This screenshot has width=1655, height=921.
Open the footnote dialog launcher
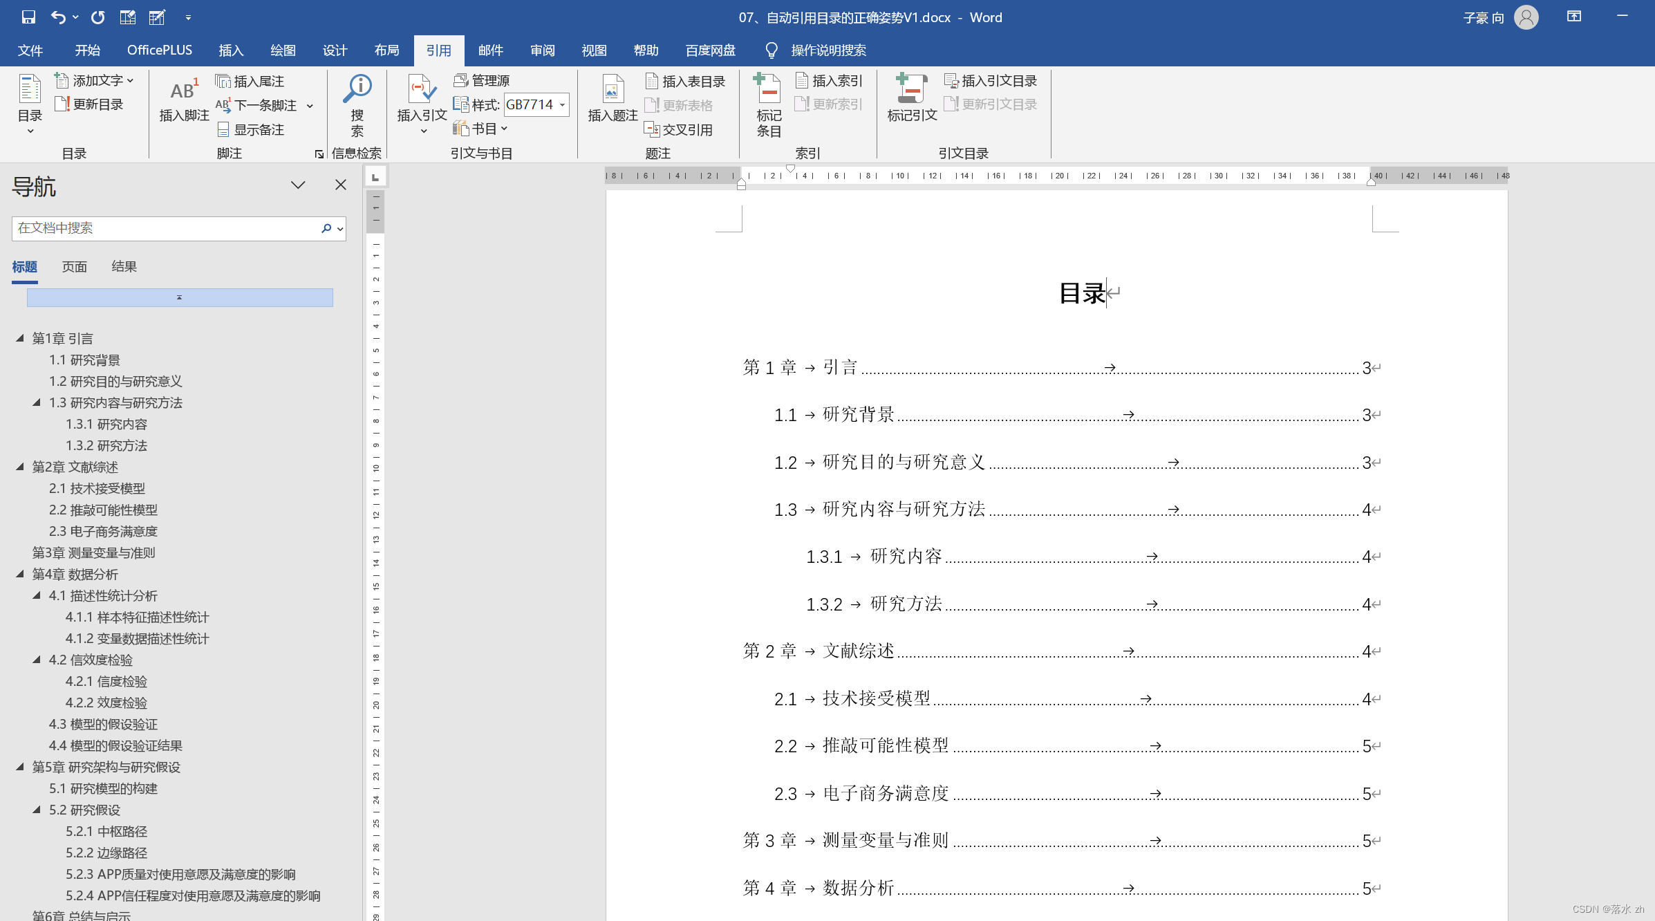pyautogui.click(x=319, y=154)
